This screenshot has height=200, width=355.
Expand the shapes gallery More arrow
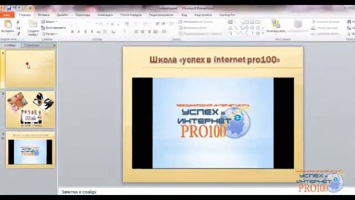(263, 33)
